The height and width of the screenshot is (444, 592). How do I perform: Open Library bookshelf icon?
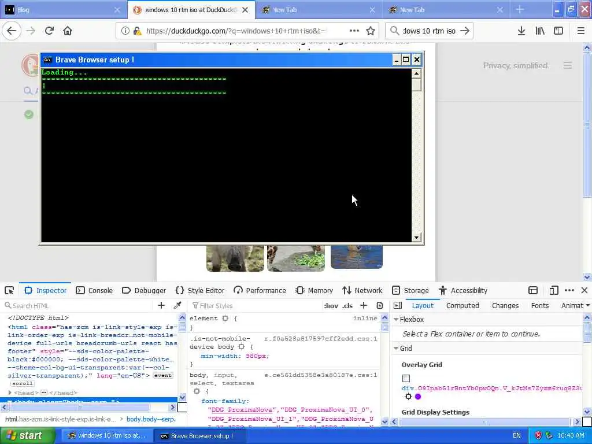pos(540,31)
